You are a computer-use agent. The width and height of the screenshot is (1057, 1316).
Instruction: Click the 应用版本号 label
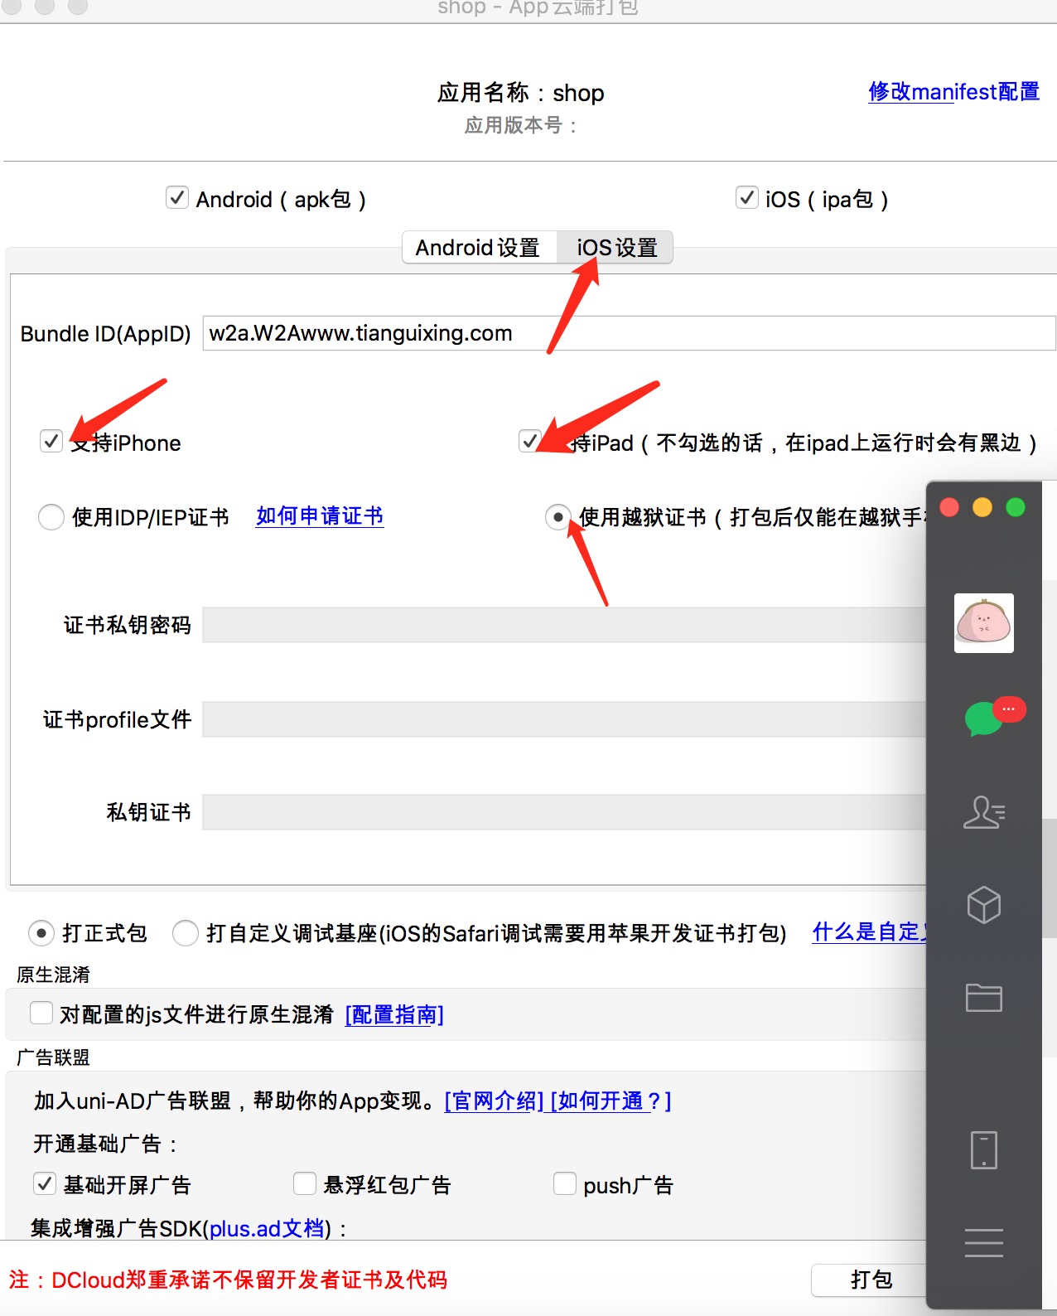[x=521, y=125]
